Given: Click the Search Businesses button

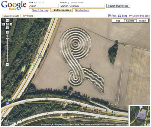Looking at the screenshot, I should click(118, 6).
